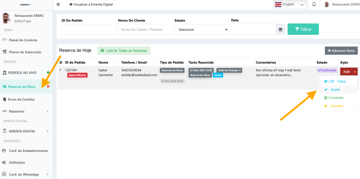Open the English language selector

click(290, 5)
